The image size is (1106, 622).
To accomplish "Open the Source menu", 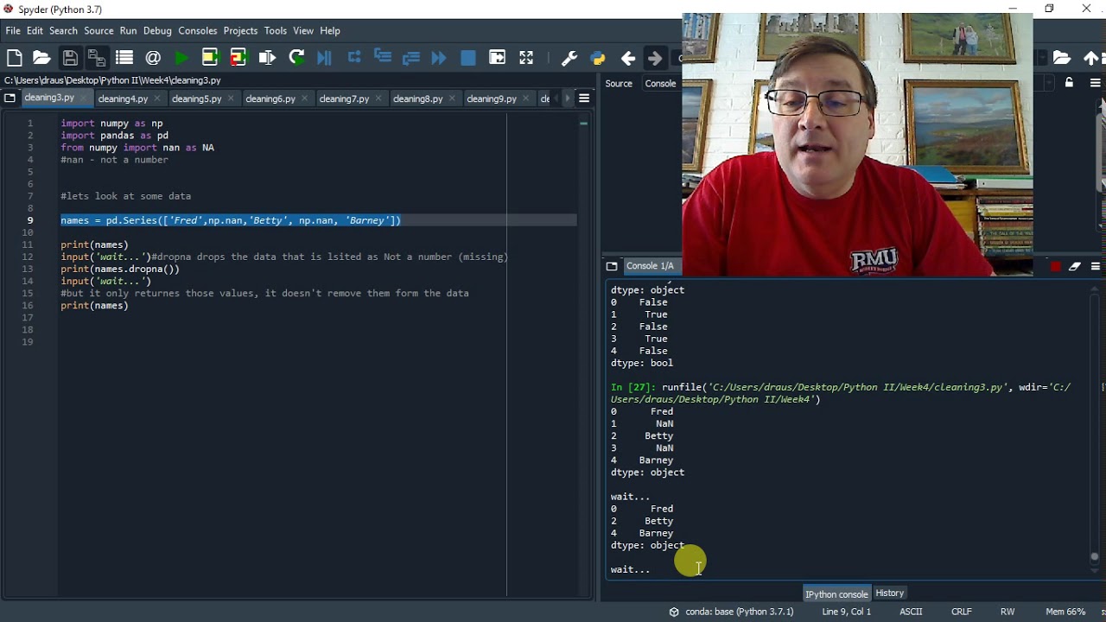I will click(99, 30).
